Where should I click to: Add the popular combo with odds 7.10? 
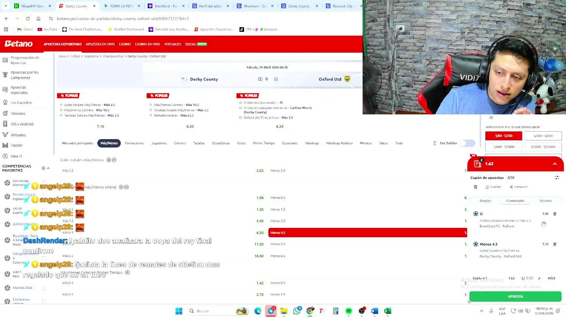(100, 126)
